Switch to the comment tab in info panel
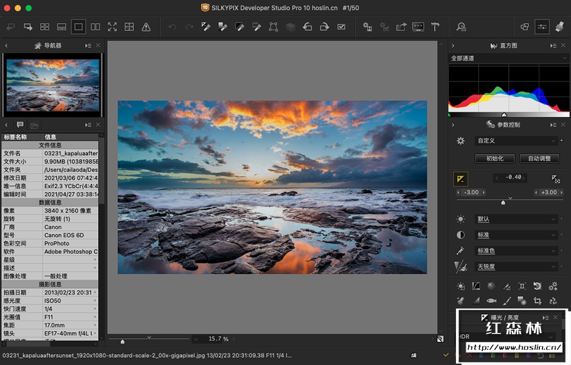 click(20, 125)
